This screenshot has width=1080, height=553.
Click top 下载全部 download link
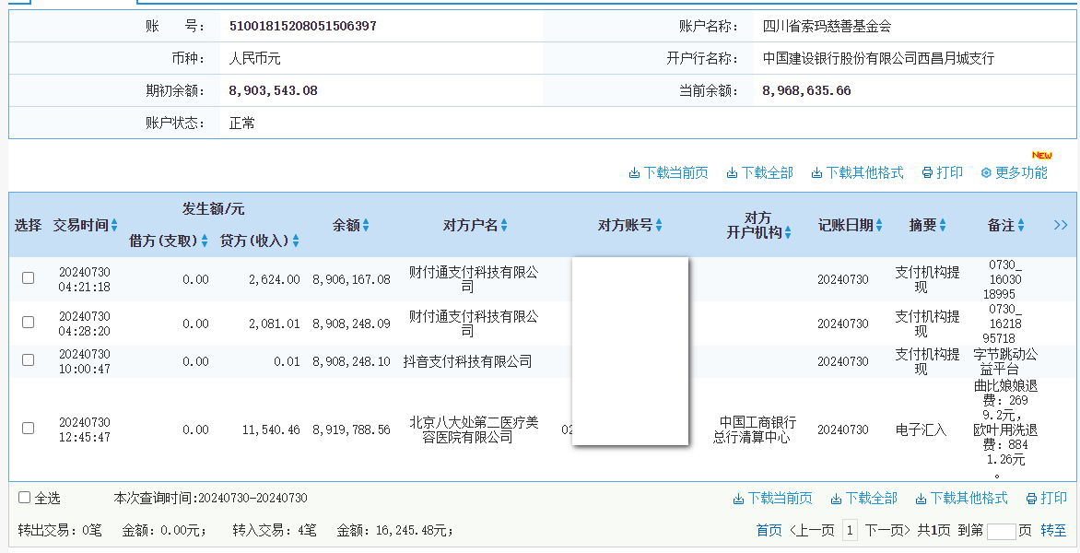coord(759,173)
